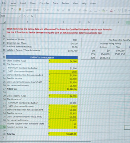The width and height of the screenshot is (130, 143).
Task: Select row 27 header
Action: click(4, 89)
